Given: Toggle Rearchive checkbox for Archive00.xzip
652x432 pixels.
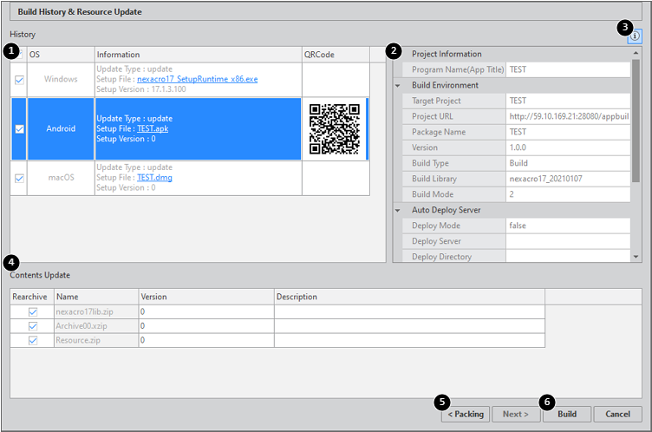Looking at the screenshot, I should [x=33, y=326].
